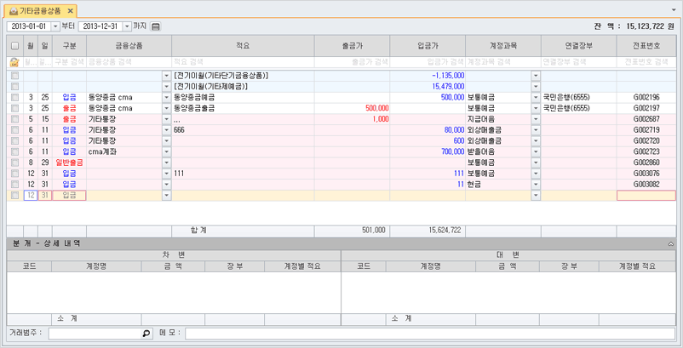Sort by the 입금가 column header

coord(428,46)
